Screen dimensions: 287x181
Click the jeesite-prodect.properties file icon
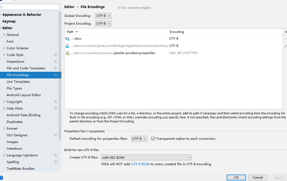tap(68, 53)
